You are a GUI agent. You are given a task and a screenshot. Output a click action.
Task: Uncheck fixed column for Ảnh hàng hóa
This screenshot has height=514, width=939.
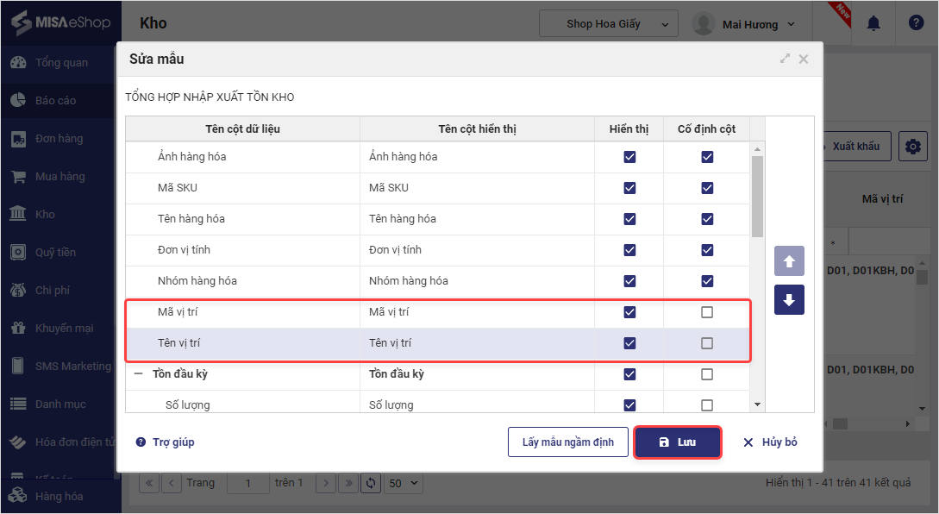pyautogui.click(x=707, y=157)
